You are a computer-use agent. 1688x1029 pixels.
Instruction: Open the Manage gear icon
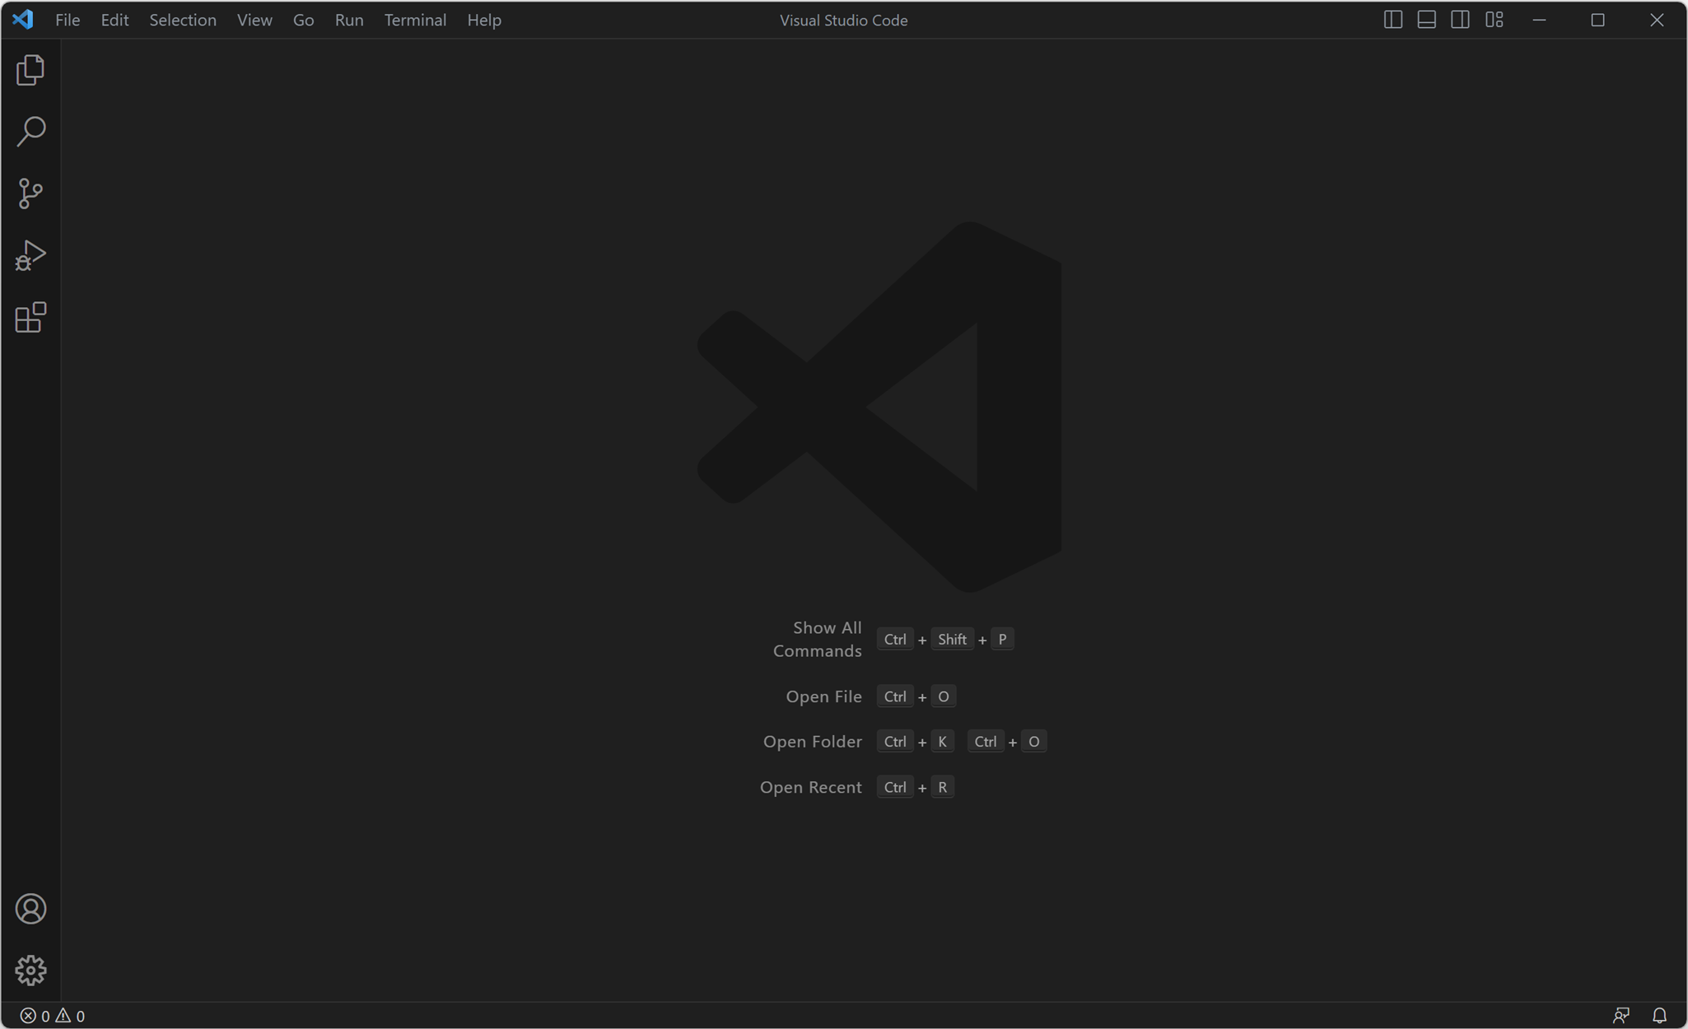coord(30,971)
